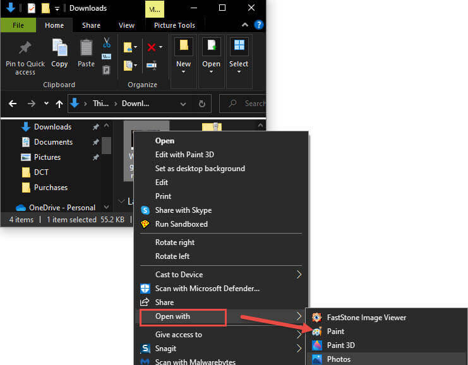Open the Move to dropdown arrow

(136, 47)
